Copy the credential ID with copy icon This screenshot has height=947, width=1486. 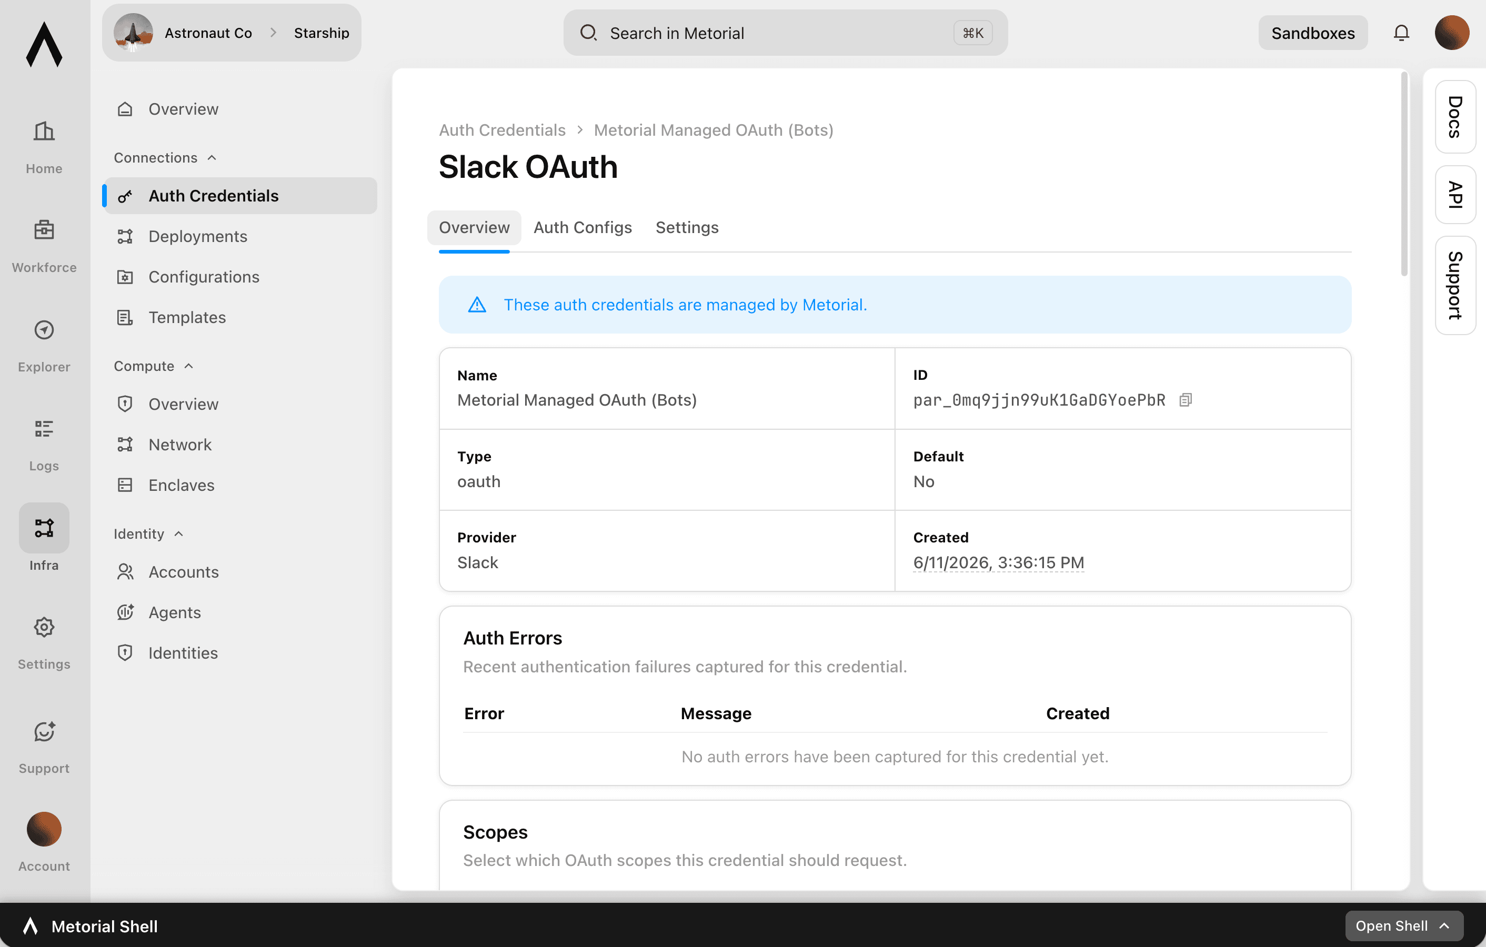pos(1185,400)
